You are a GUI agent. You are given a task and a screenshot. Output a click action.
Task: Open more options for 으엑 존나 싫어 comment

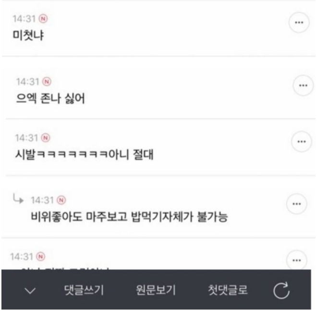tap(303, 85)
